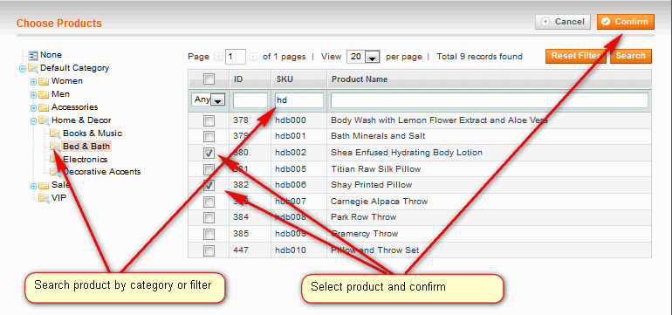672x315 pixels.
Task: Go to the previous page arrow
Action: 218,57
